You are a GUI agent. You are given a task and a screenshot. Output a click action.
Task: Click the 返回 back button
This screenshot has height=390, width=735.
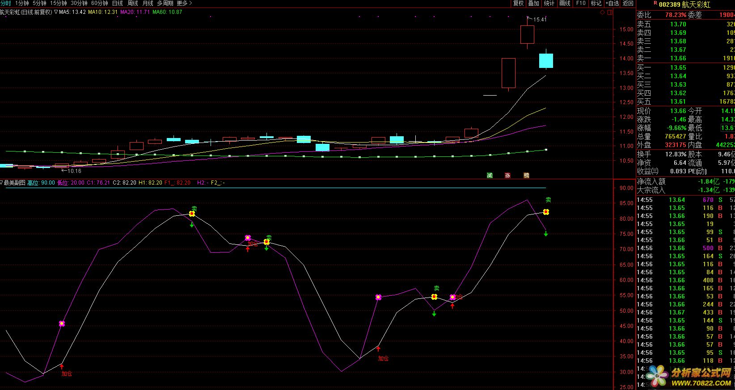click(628, 3)
